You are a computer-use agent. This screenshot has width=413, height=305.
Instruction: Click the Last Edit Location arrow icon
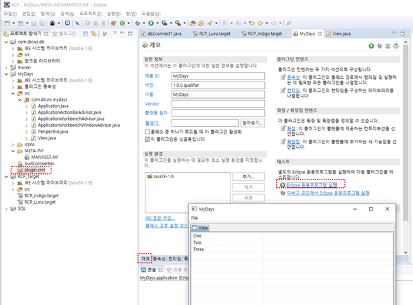[x=252, y=23]
